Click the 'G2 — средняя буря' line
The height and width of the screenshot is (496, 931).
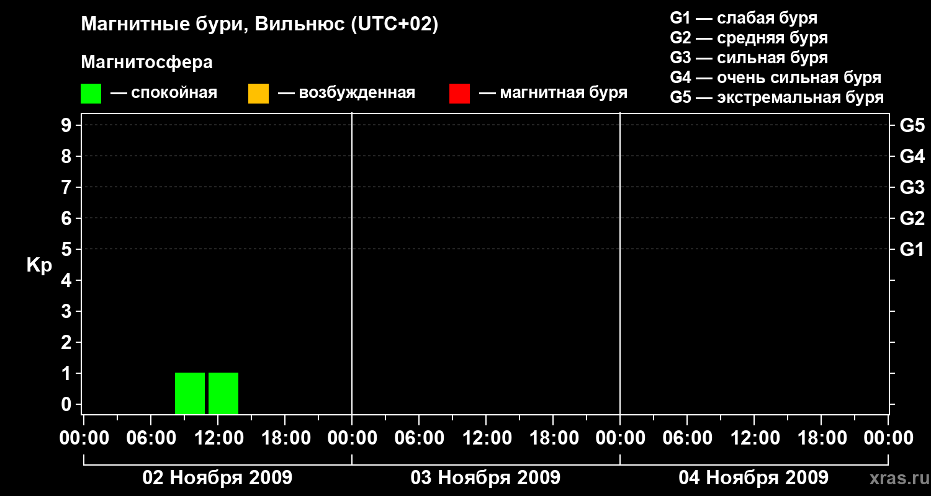point(749,38)
